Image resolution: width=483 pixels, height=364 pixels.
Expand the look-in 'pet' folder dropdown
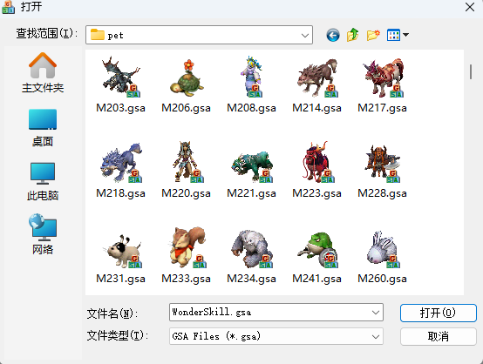[x=305, y=36]
